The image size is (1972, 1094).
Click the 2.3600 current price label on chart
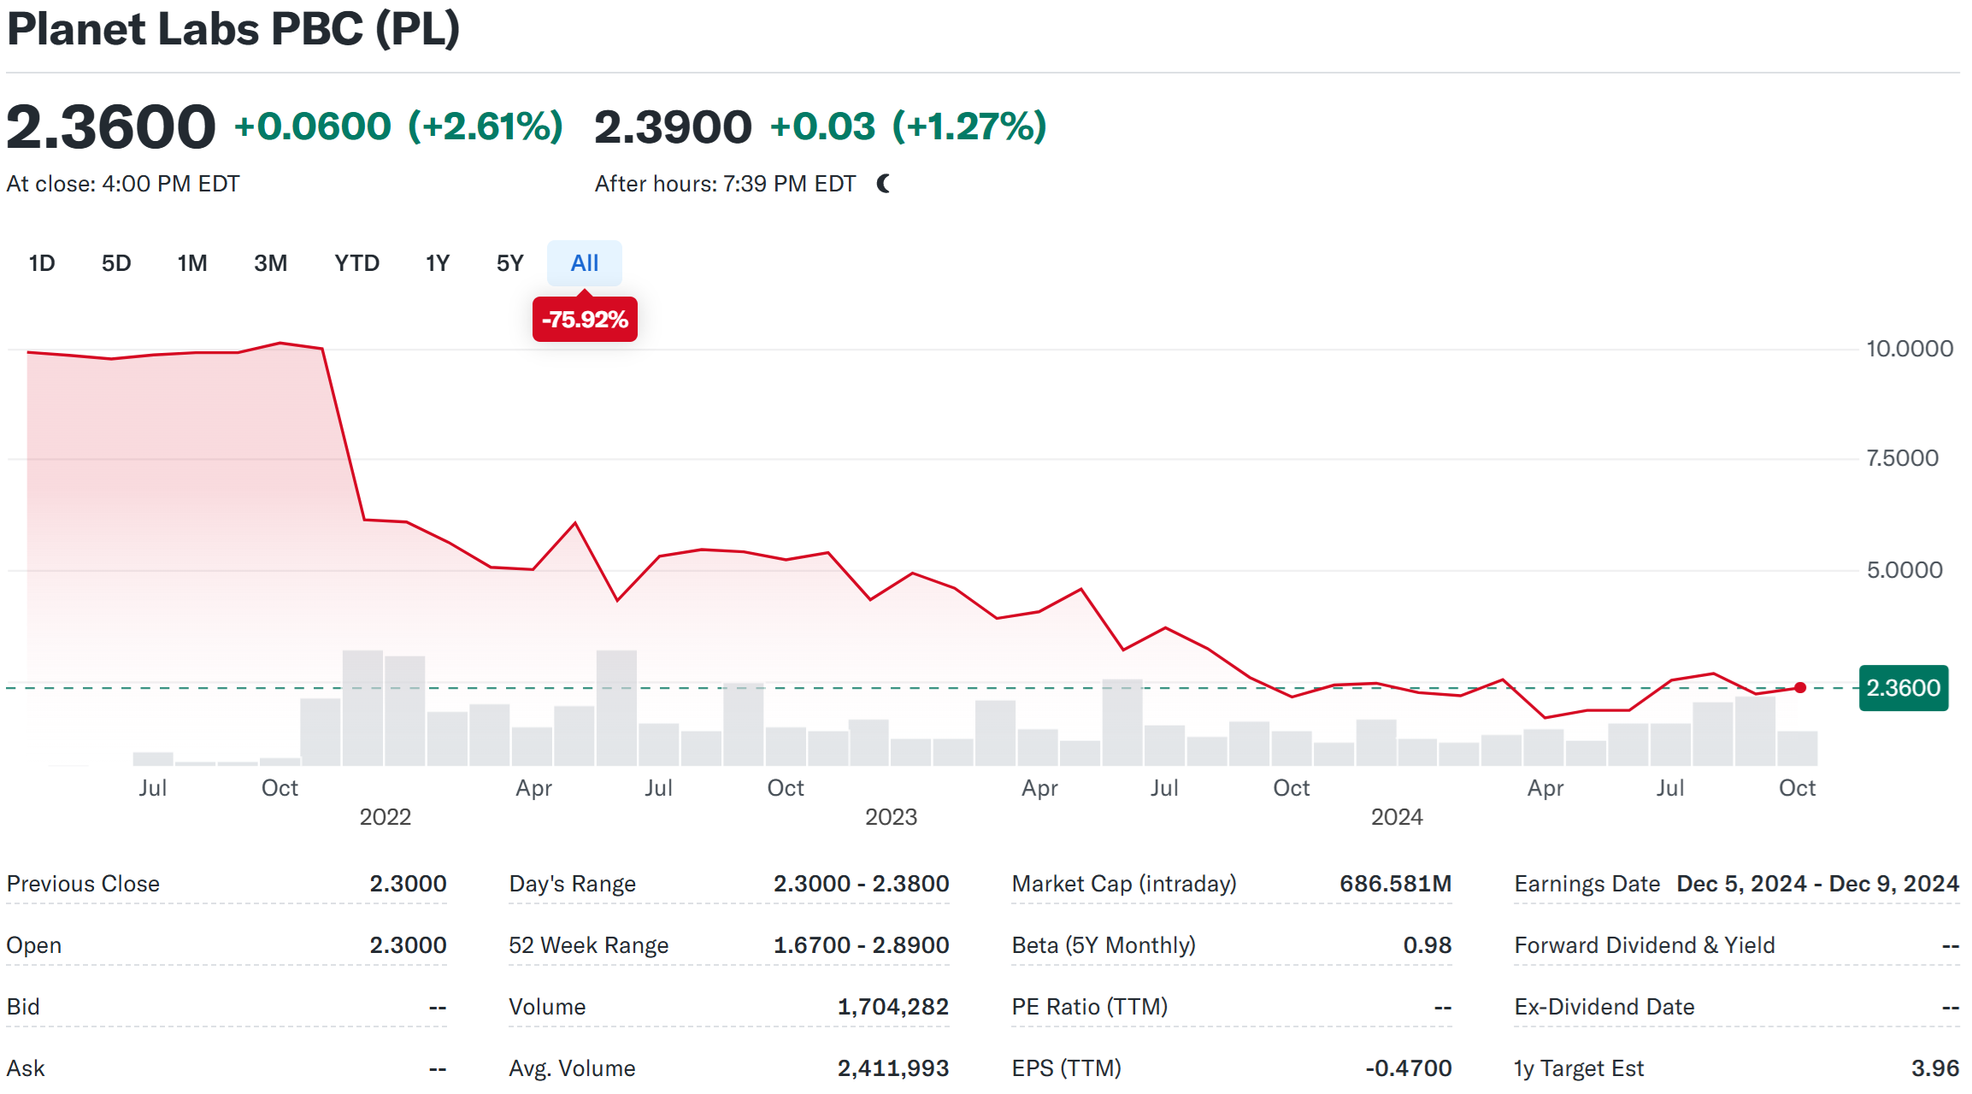click(1904, 688)
